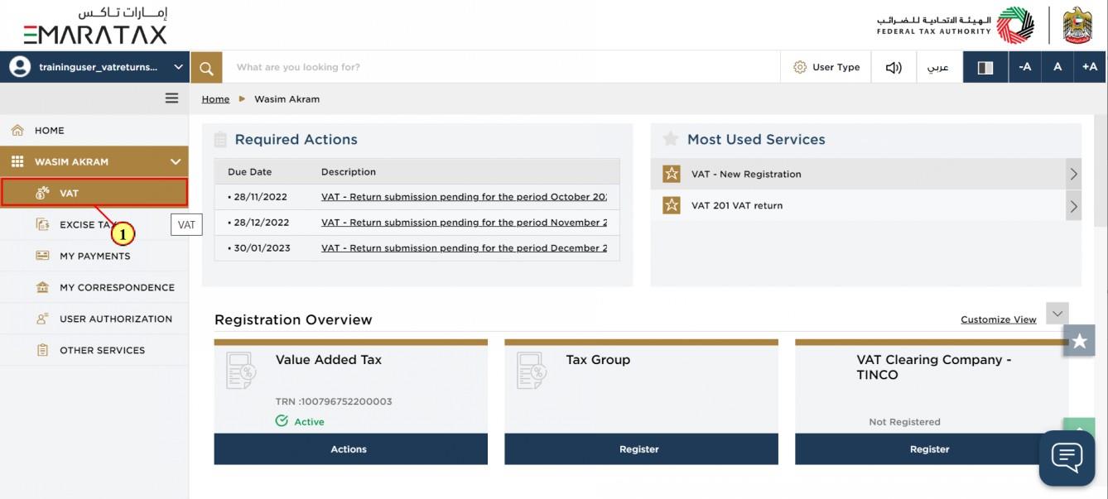Expand the VAT 201 VAT return arrow
This screenshot has height=499, width=1108.
1073,206
